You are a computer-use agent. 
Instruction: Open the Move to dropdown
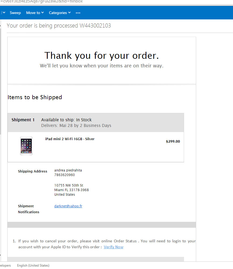[35, 13]
